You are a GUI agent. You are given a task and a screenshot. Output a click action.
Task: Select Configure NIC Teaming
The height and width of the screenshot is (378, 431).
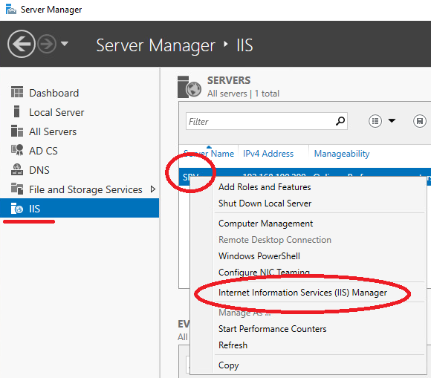(264, 273)
